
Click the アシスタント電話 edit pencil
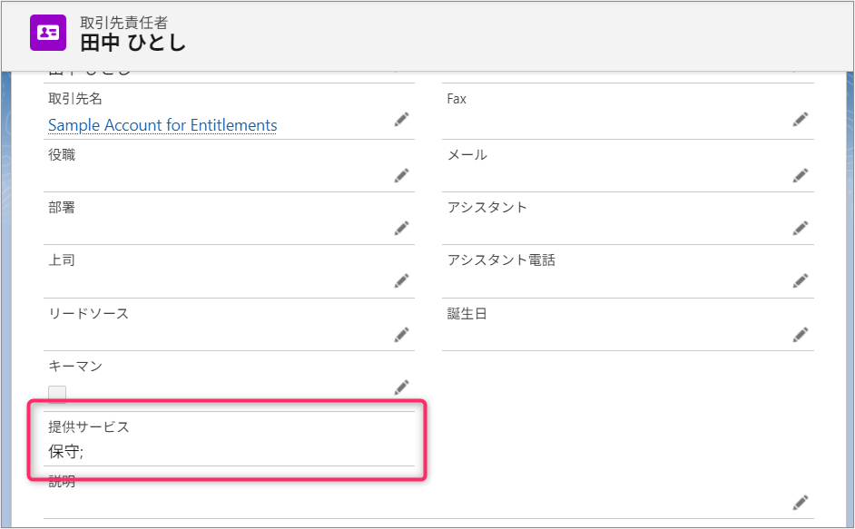(800, 280)
